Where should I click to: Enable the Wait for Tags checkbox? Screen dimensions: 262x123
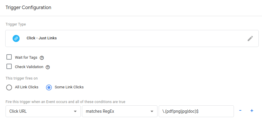pyautogui.click(x=9, y=57)
